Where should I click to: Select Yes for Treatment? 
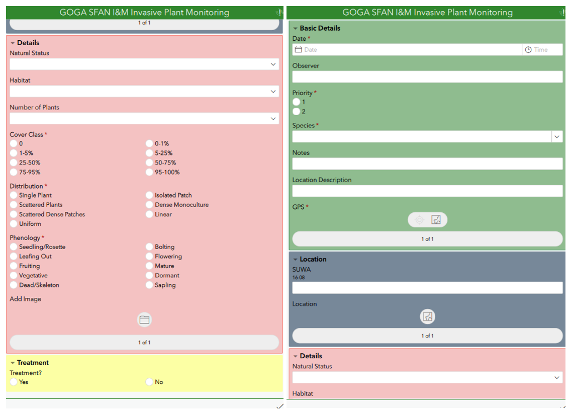[x=13, y=382]
